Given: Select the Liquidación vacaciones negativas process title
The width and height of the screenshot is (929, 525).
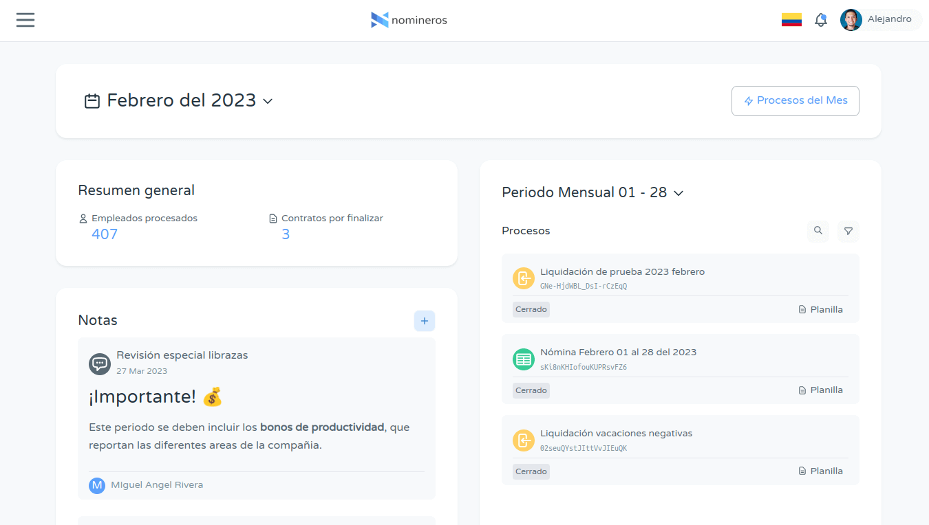Looking at the screenshot, I should coord(616,434).
